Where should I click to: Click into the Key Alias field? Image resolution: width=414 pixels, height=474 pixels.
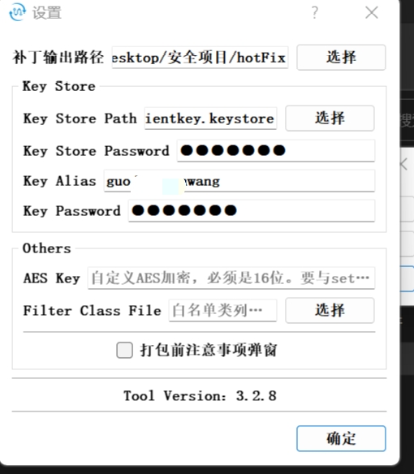pos(239,181)
